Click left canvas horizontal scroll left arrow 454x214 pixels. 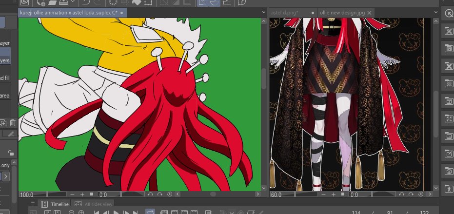pyautogui.click(x=178, y=195)
